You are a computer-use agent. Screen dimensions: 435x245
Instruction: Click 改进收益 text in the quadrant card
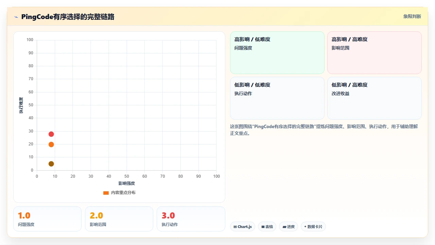pos(341,93)
